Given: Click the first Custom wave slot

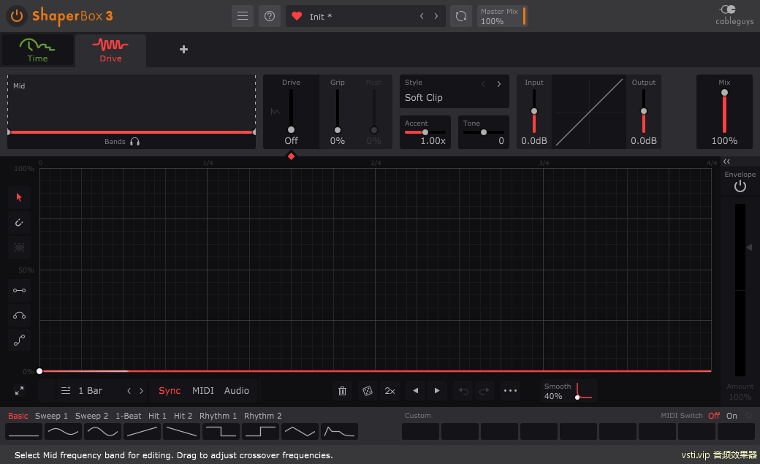Looking at the screenshot, I should click(x=420, y=432).
